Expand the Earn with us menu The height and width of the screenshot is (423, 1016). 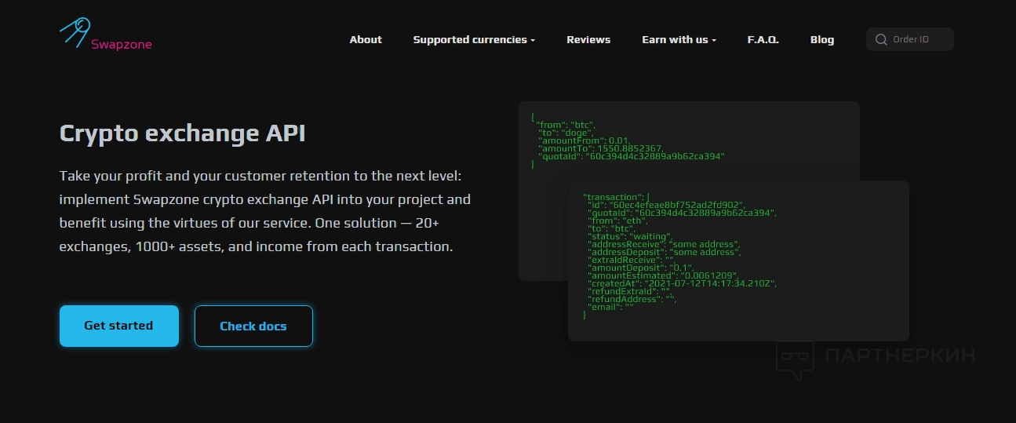coord(679,39)
